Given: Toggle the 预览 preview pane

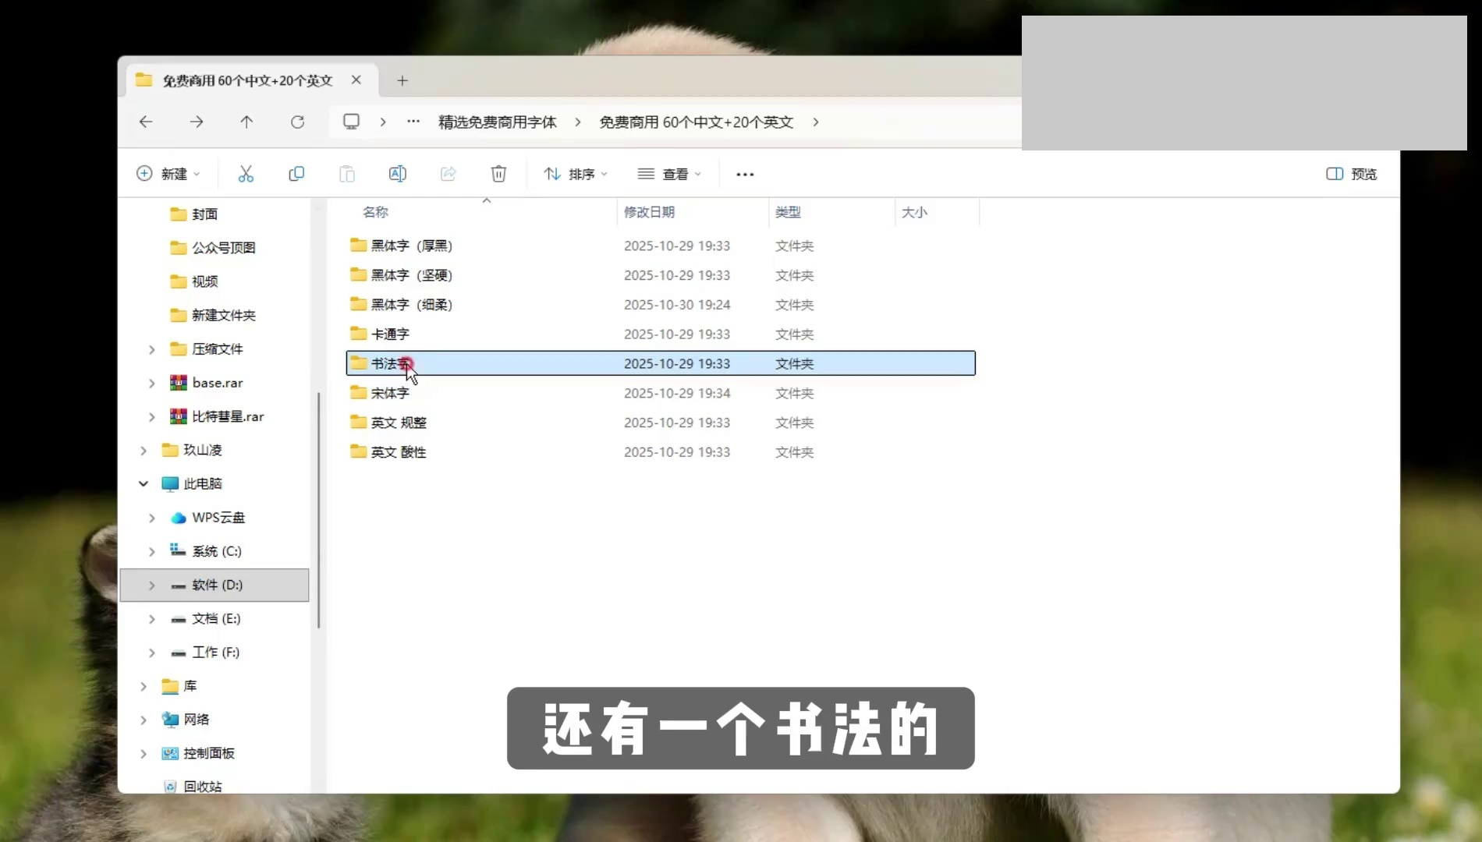Looking at the screenshot, I should tap(1352, 174).
